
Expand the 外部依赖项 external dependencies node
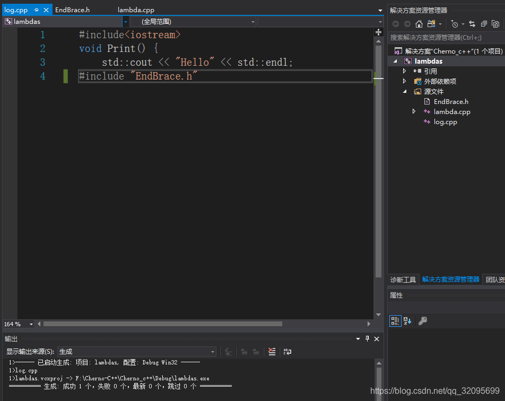coord(405,81)
